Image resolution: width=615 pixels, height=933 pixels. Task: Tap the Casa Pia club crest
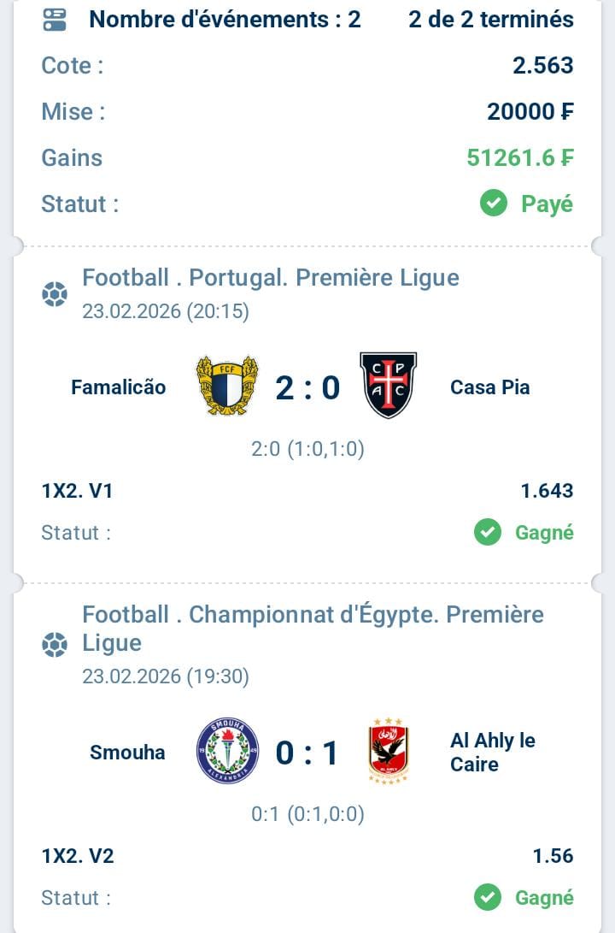389,385
